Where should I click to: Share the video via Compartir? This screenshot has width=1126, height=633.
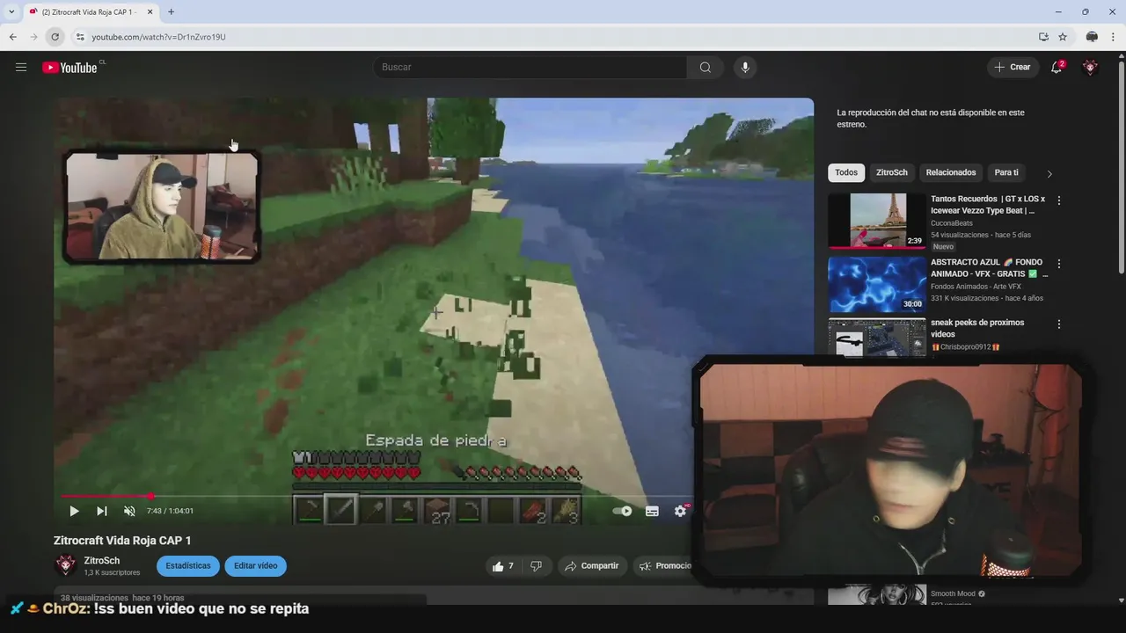pyautogui.click(x=592, y=566)
